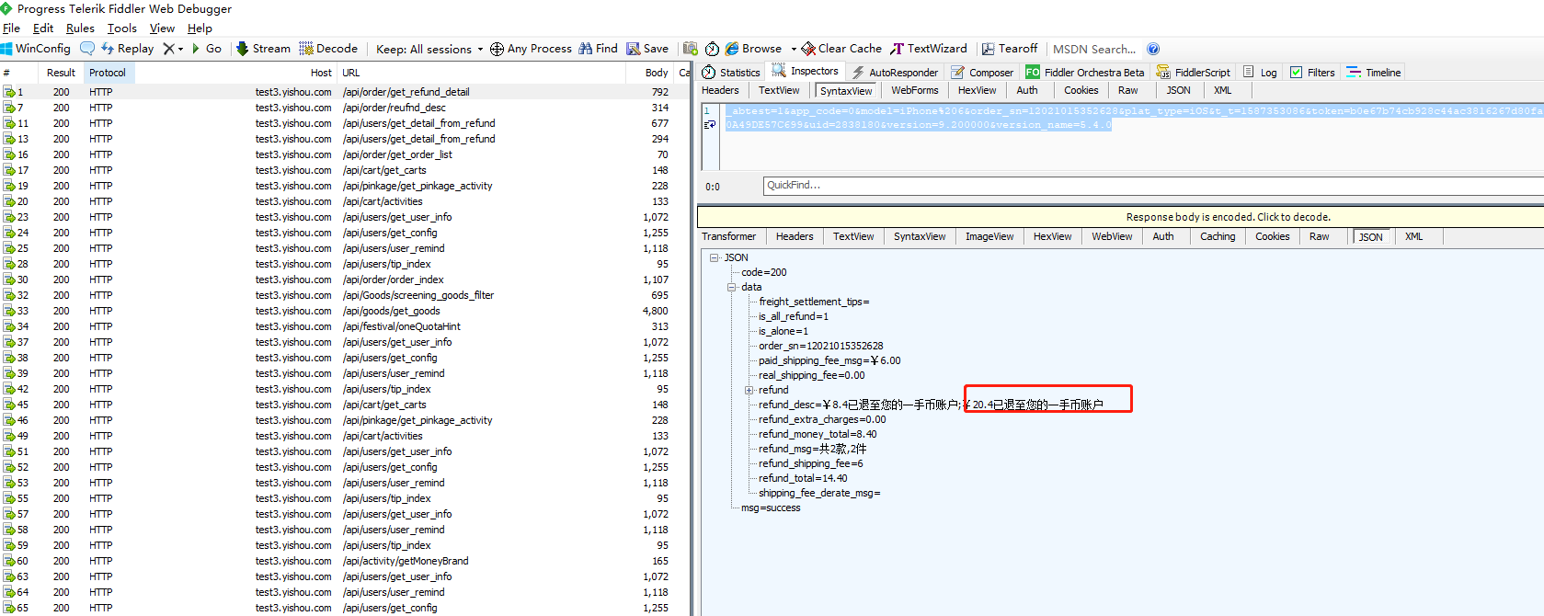Click Go to resume breakpointed sessions
This screenshot has width=1544, height=616.
(x=207, y=49)
